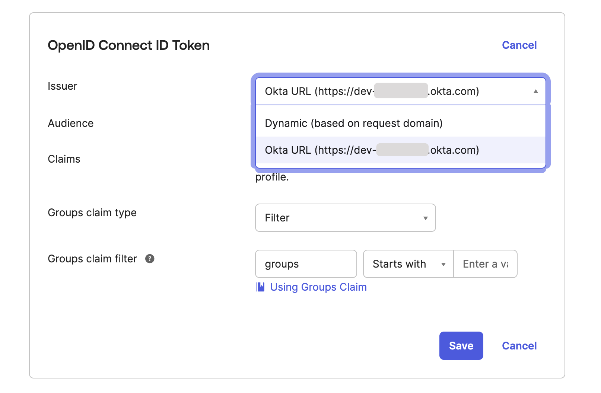Click the Claims field label
Screen dimensions: 601x393
coord(64,159)
